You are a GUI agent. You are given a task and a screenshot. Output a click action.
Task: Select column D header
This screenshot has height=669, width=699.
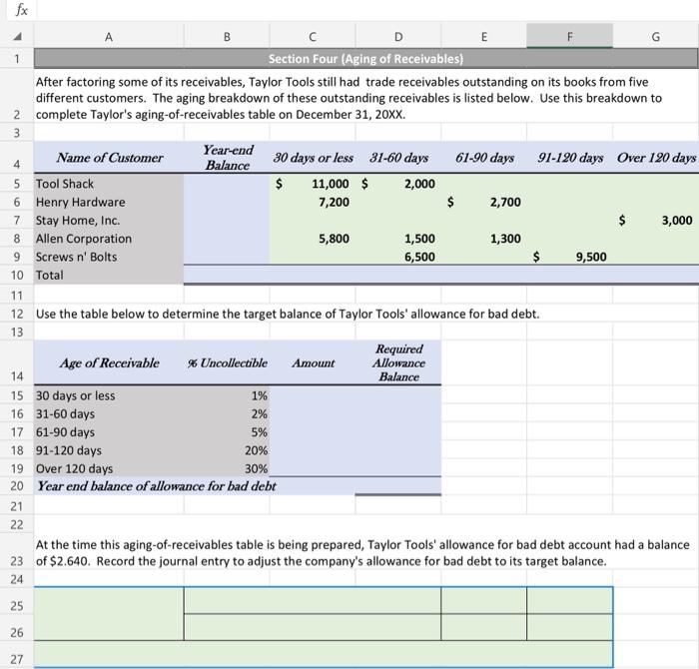pos(398,37)
